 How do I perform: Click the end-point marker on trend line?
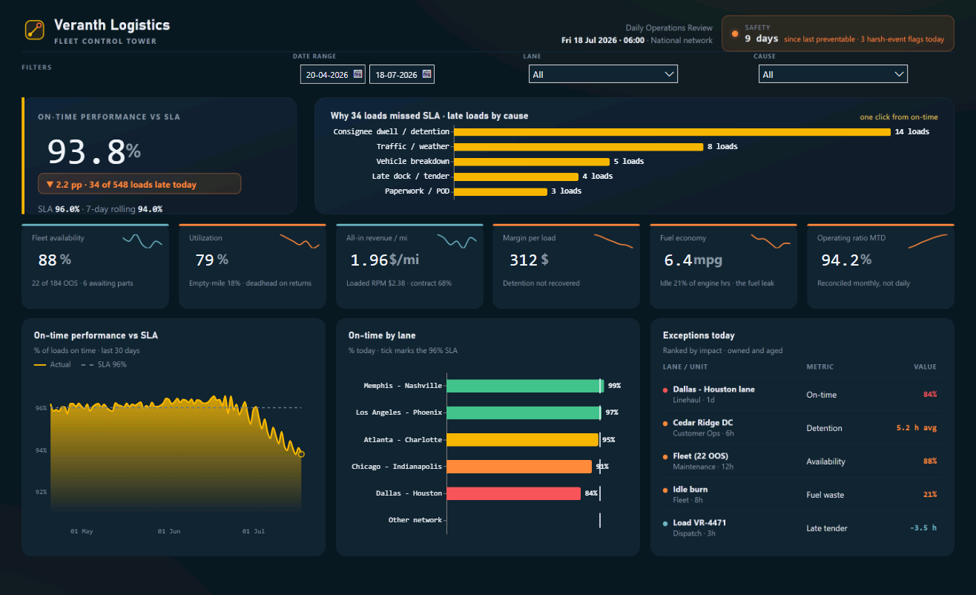(x=300, y=454)
